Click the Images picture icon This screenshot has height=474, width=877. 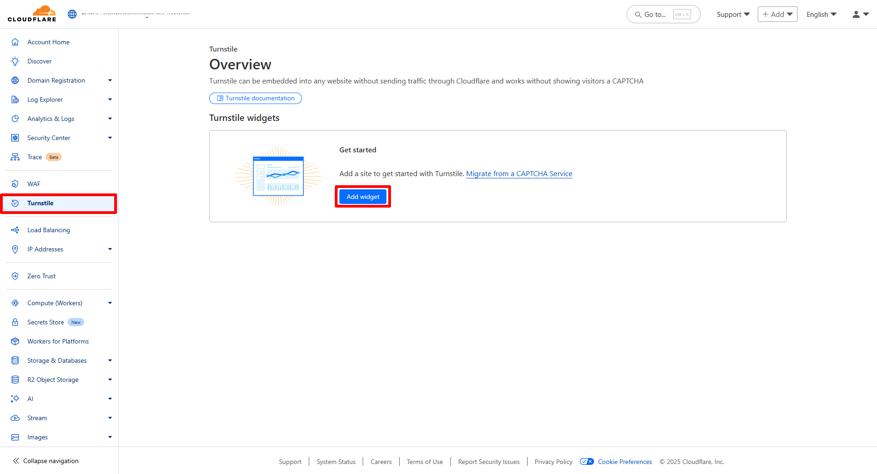coord(15,437)
